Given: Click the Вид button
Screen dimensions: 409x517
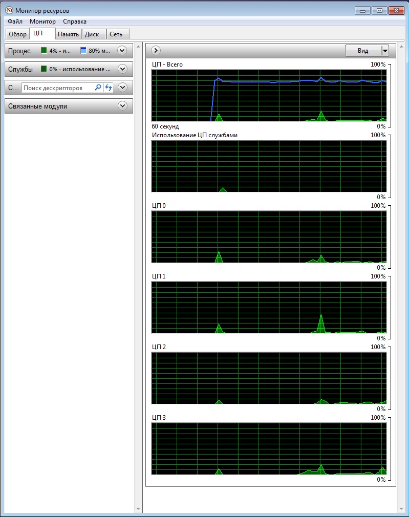Looking at the screenshot, I should tap(363, 51).
